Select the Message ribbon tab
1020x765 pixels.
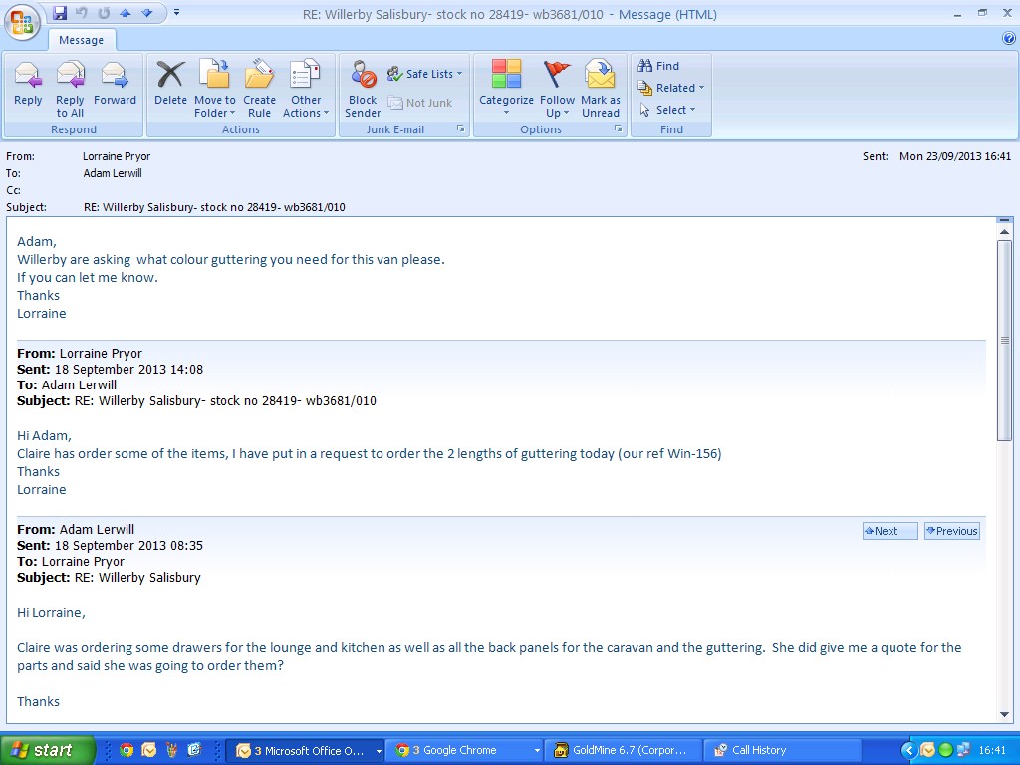point(82,40)
